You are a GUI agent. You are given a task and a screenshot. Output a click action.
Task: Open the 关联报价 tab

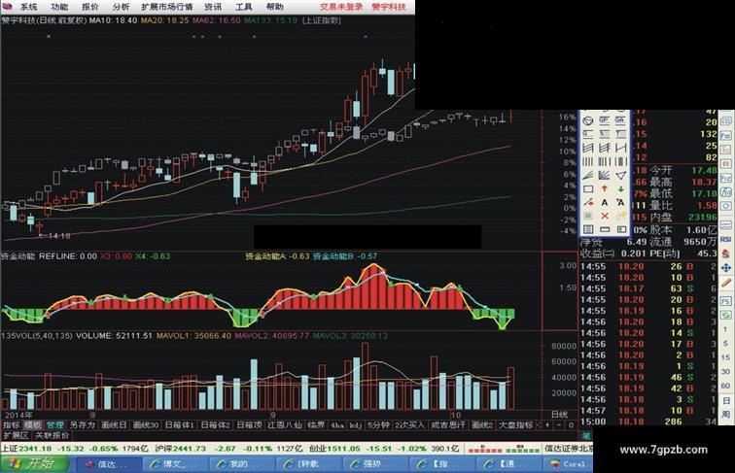tap(52, 435)
